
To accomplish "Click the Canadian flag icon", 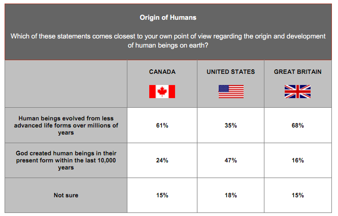I will (x=162, y=92).
